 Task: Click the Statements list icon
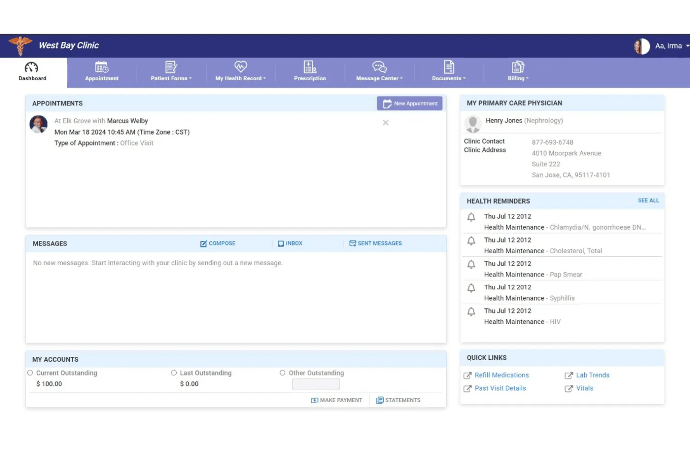click(380, 400)
